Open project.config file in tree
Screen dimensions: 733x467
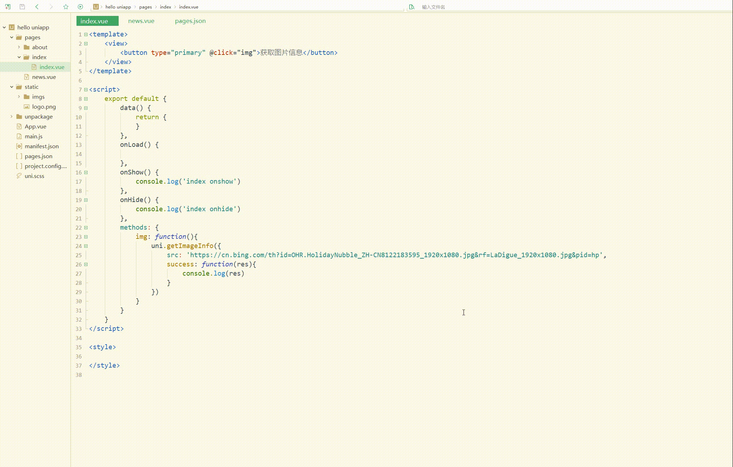pyautogui.click(x=46, y=166)
